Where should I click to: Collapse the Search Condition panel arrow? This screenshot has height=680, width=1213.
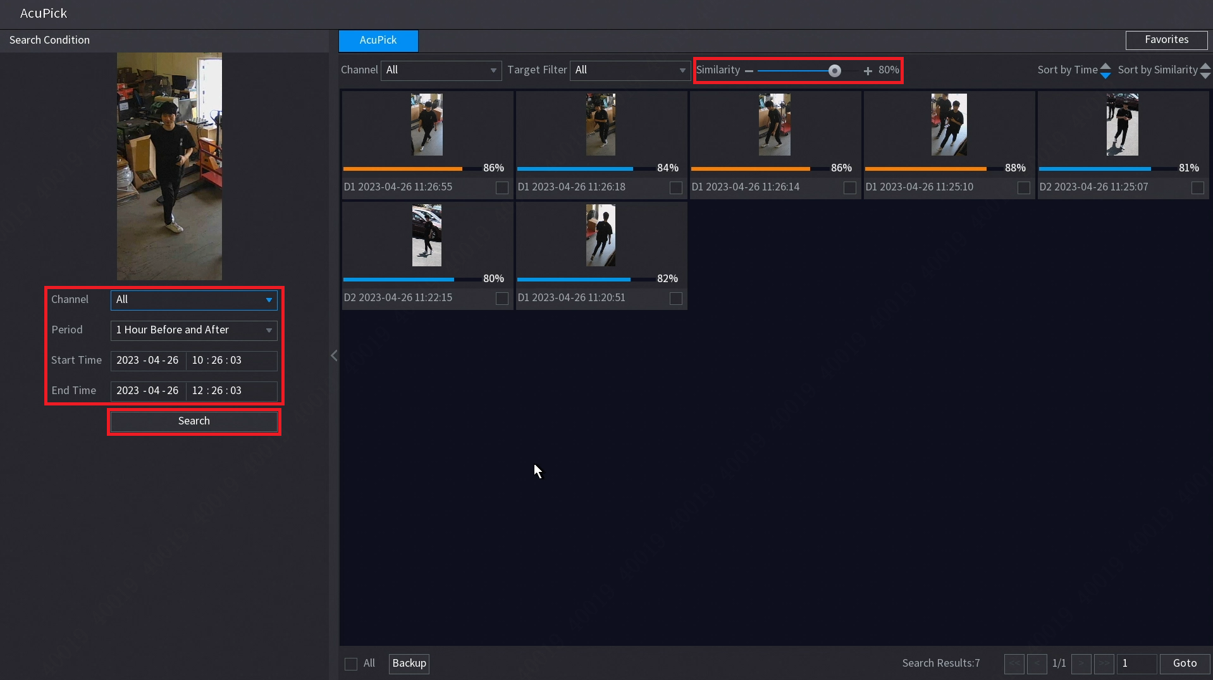(334, 355)
